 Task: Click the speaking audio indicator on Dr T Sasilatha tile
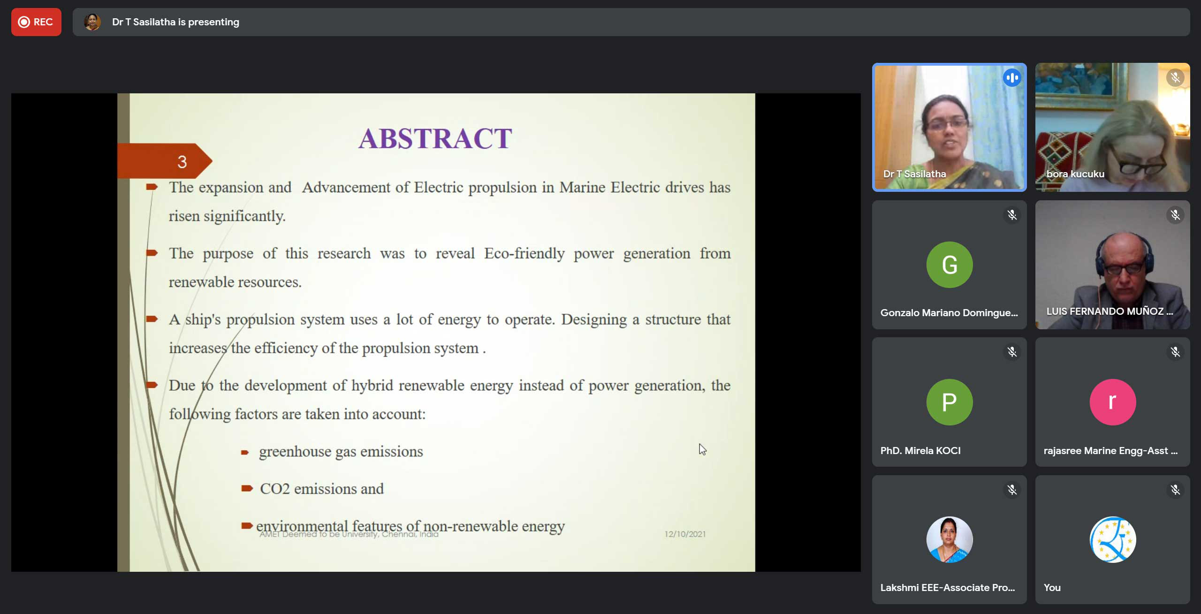1011,78
